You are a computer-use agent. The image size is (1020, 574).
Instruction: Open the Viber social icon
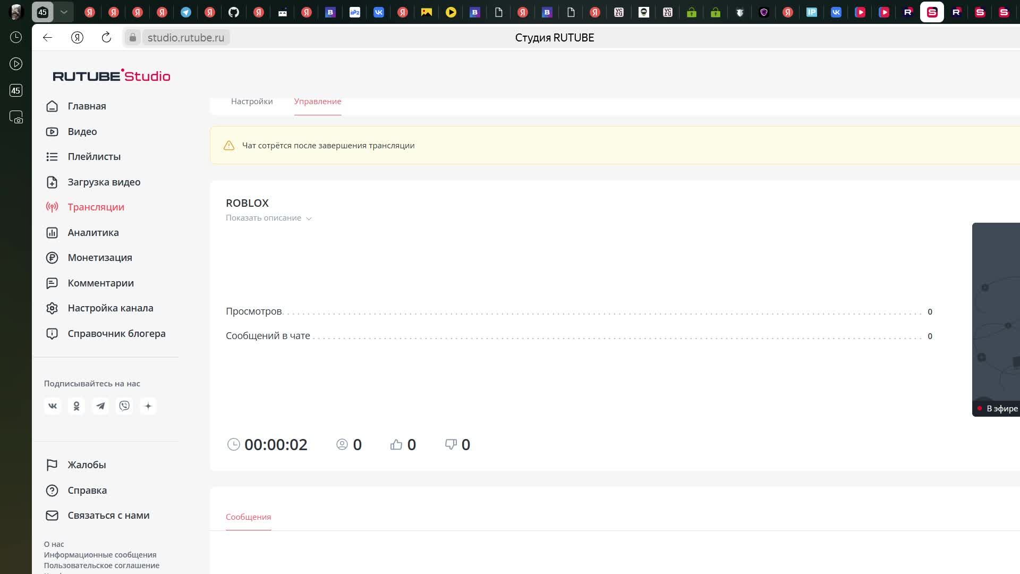pyautogui.click(x=124, y=406)
